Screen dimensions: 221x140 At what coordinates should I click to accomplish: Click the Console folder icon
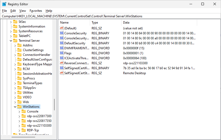[x=24, y=111]
